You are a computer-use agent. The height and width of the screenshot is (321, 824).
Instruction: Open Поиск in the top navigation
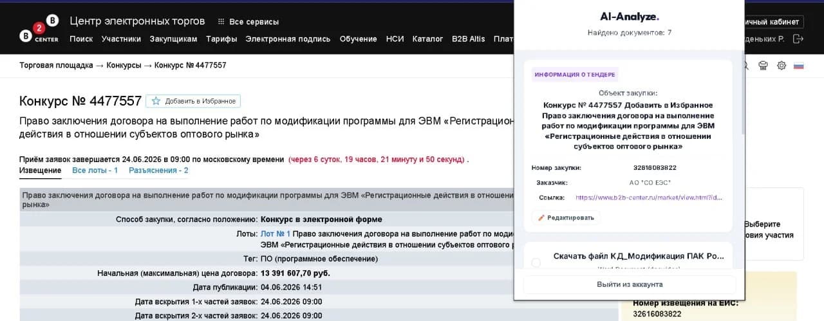81,39
